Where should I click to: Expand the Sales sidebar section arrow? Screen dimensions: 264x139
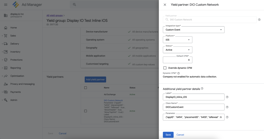click(x=2, y=36)
